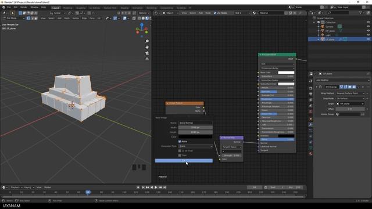
Task: Toggle the Alpha checkbox in New Image dialog
Action: pos(180,142)
